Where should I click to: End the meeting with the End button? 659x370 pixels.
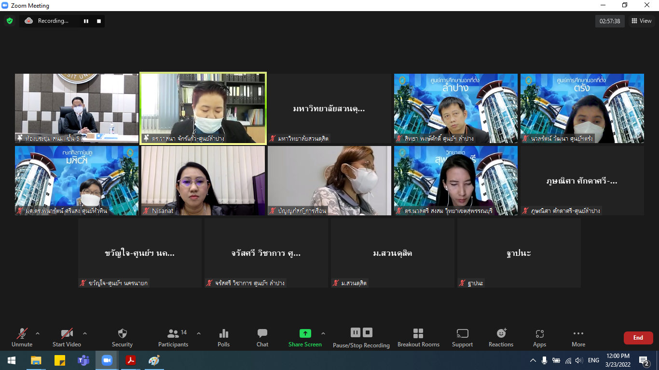pos(638,338)
